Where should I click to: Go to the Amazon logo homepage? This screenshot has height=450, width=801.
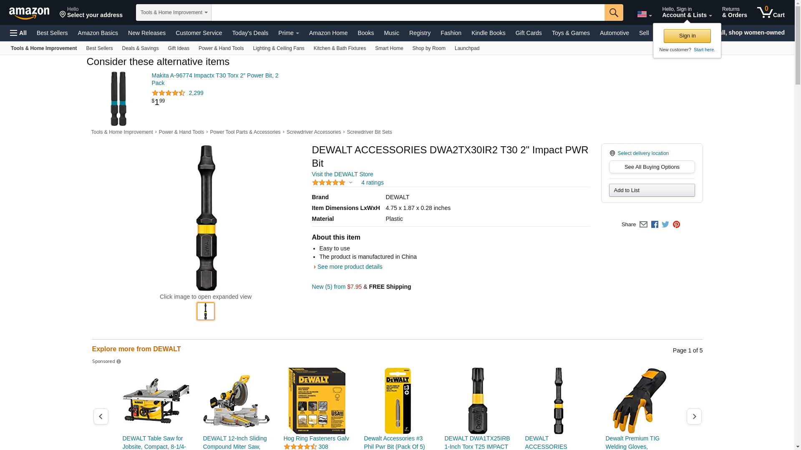[x=29, y=13]
